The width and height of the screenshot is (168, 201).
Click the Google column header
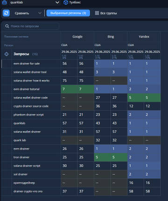77,37
